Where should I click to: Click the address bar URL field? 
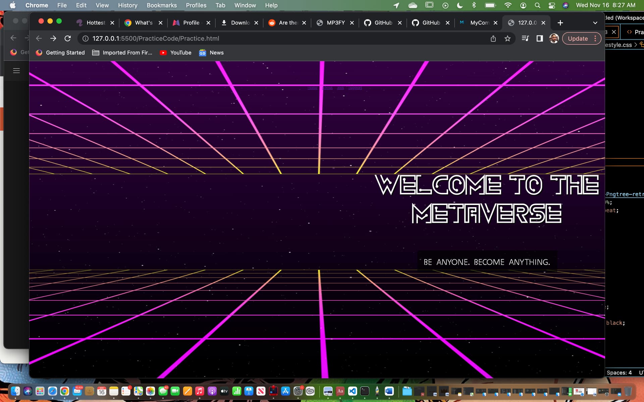[x=285, y=39]
